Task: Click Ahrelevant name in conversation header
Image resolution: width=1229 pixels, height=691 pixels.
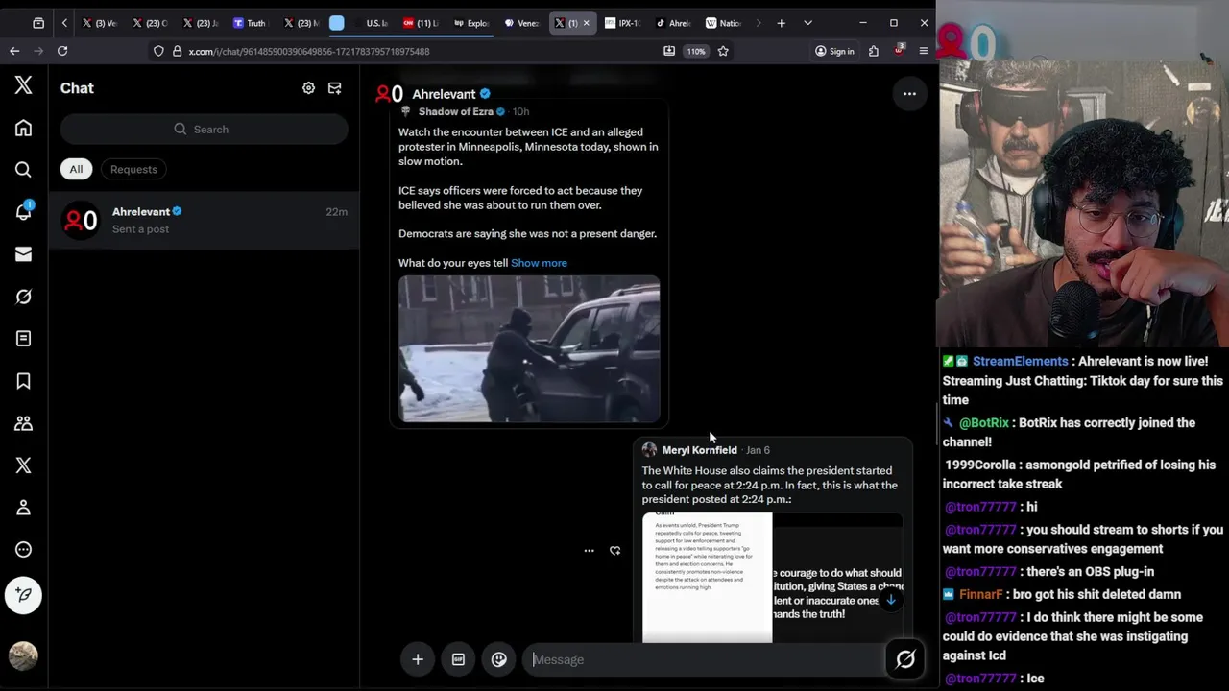Action: (x=444, y=94)
